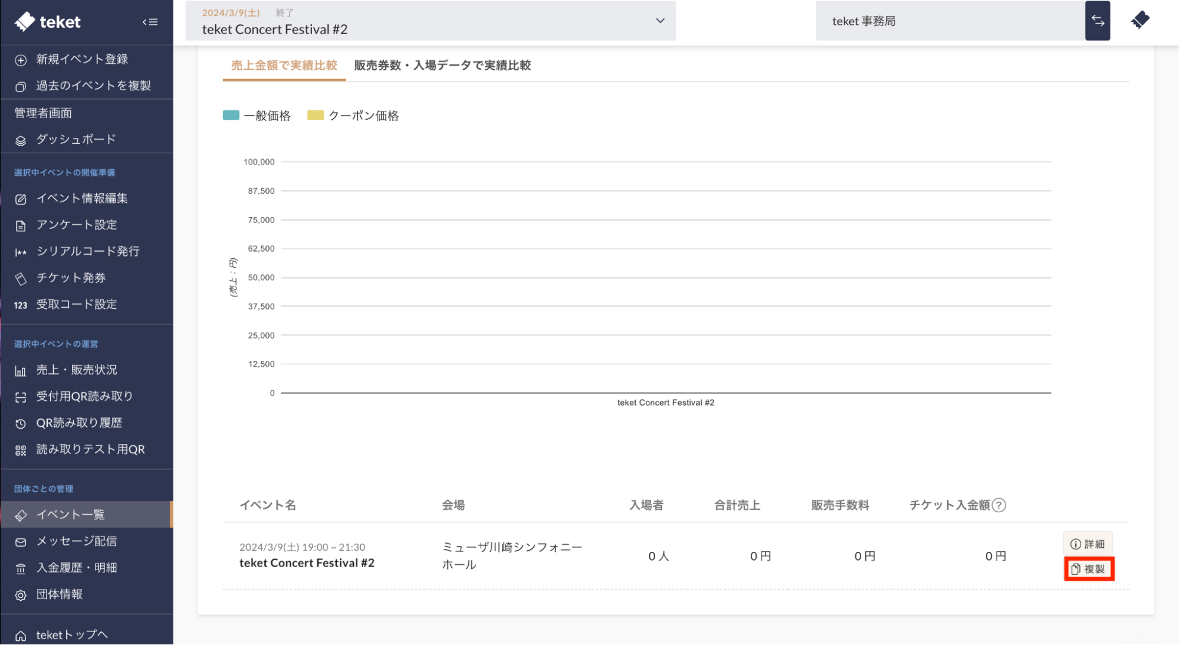
Task: Click the チケット入金額 column header text
Action: pos(950,505)
